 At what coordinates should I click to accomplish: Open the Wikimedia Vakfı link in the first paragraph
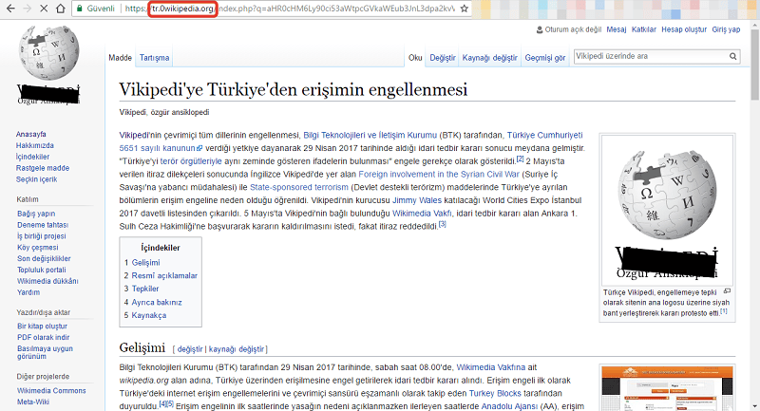[422, 214]
